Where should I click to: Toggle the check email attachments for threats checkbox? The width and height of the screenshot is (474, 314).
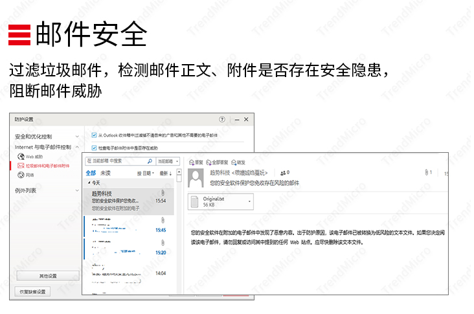[x=95, y=149]
